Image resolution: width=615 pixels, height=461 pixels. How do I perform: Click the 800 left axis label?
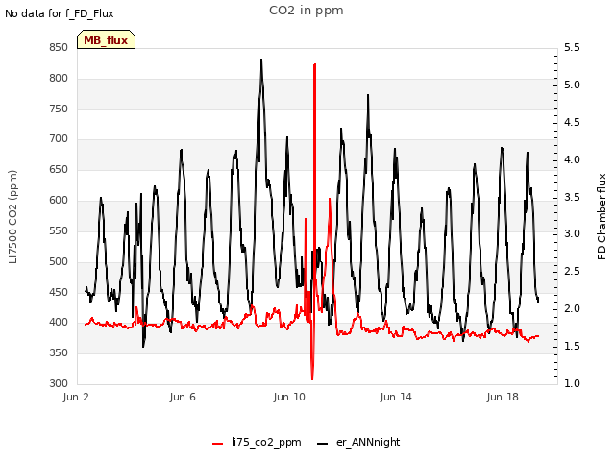pyautogui.click(x=59, y=78)
